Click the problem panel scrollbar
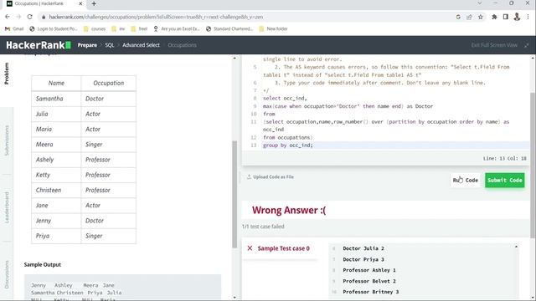Viewport: 536px width, 301px height. (x=234, y=195)
